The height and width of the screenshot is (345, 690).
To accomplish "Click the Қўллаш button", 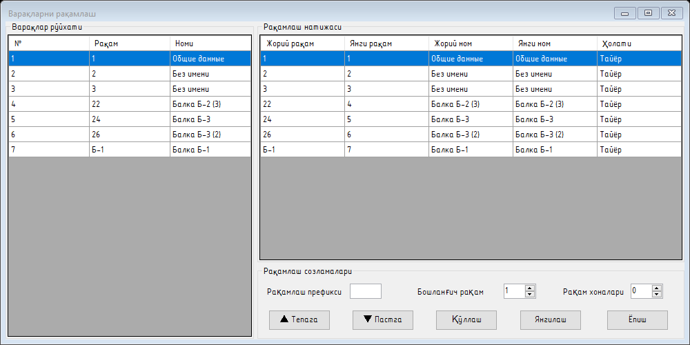I will (466, 320).
